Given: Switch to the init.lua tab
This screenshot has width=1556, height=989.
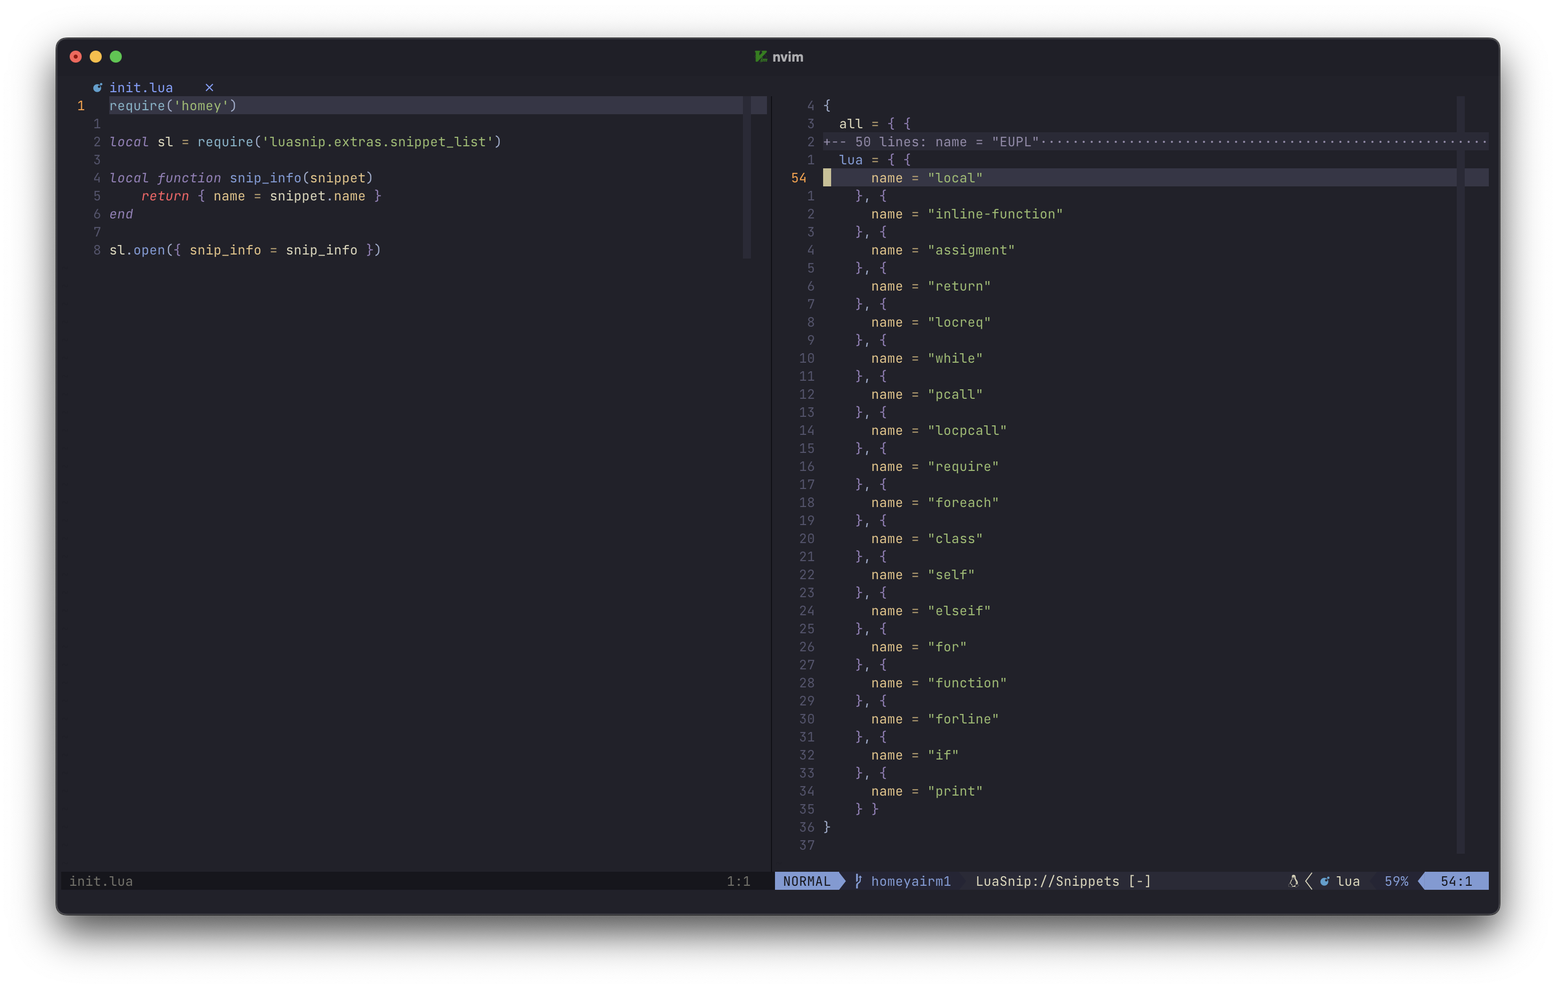Looking at the screenshot, I should (x=141, y=87).
